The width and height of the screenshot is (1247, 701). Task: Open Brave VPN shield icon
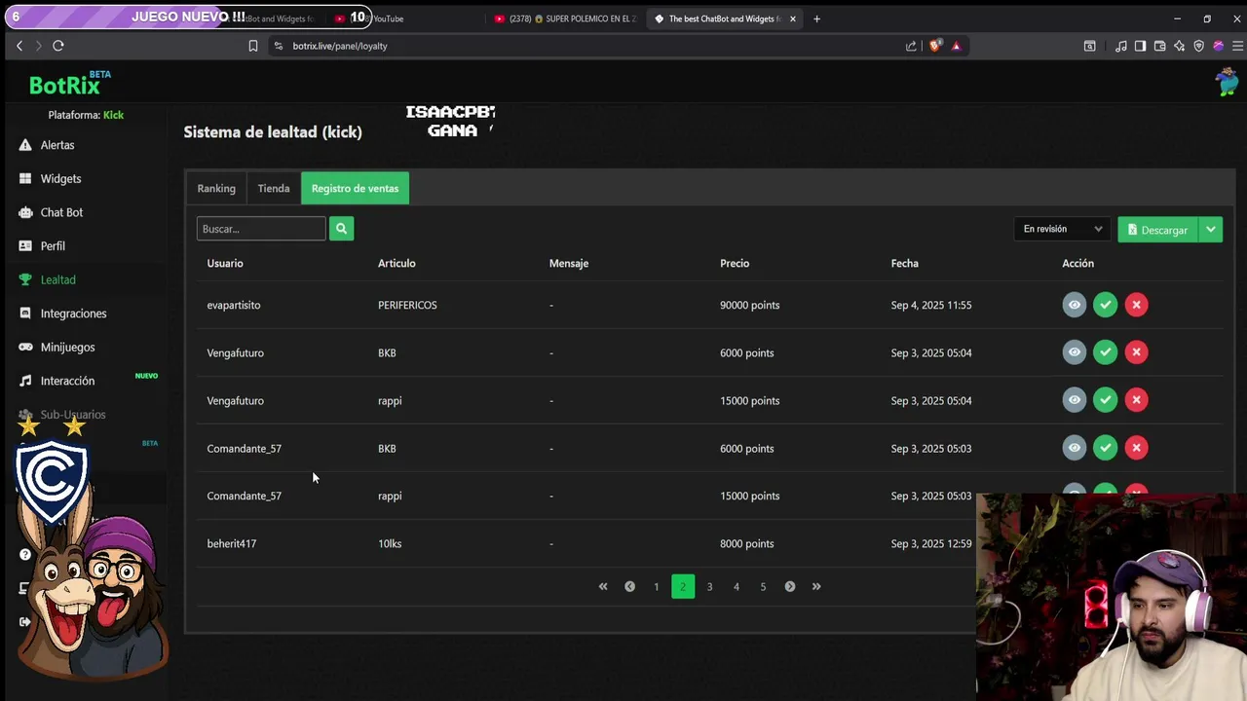pos(1198,46)
